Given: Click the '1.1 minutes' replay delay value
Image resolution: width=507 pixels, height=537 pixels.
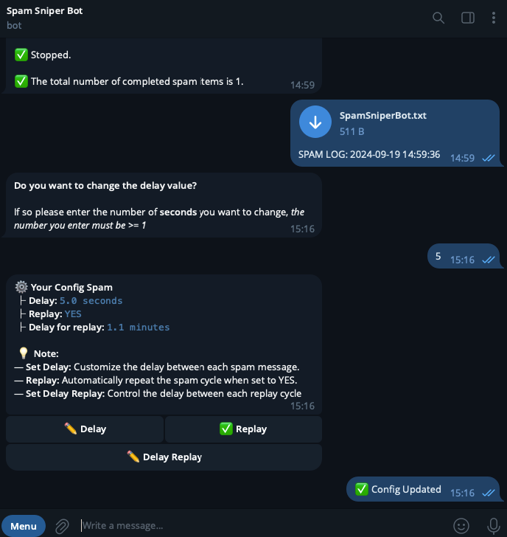Looking at the screenshot, I should click(139, 328).
